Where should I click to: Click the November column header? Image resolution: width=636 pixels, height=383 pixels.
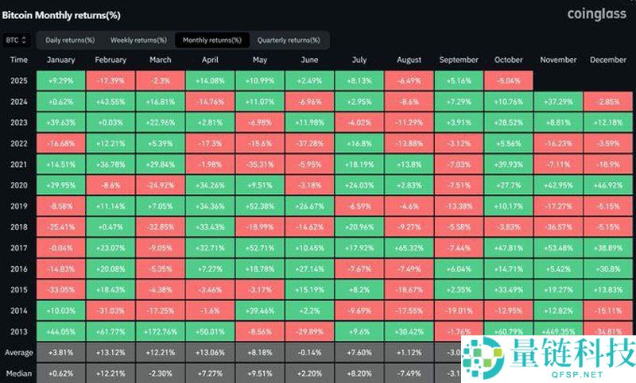[x=558, y=60]
